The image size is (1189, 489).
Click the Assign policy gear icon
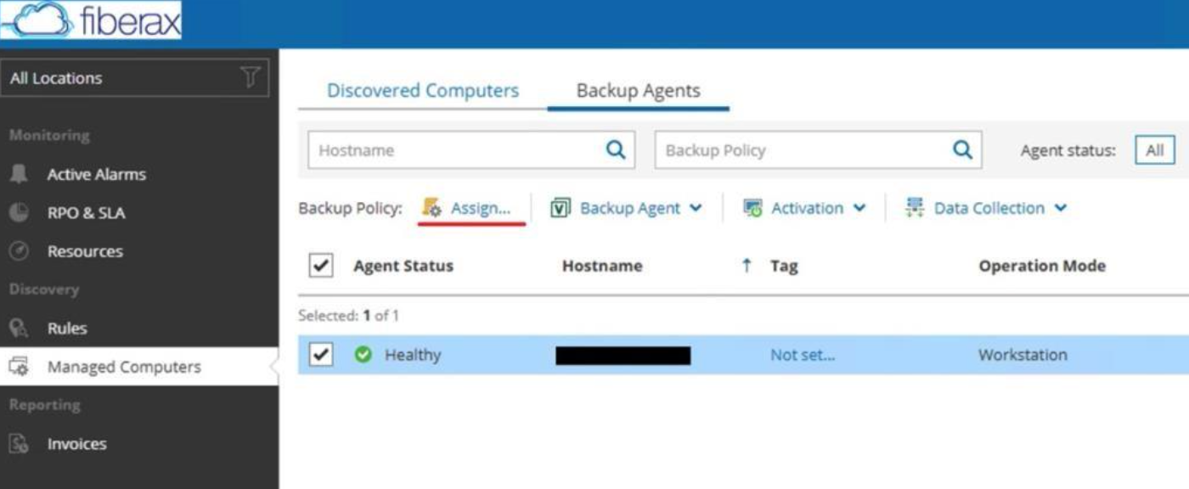click(432, 208)
